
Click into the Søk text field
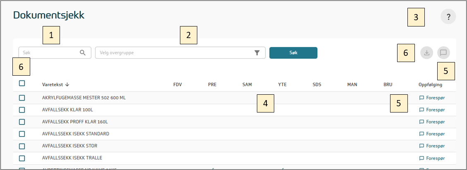tap(48, 53)
